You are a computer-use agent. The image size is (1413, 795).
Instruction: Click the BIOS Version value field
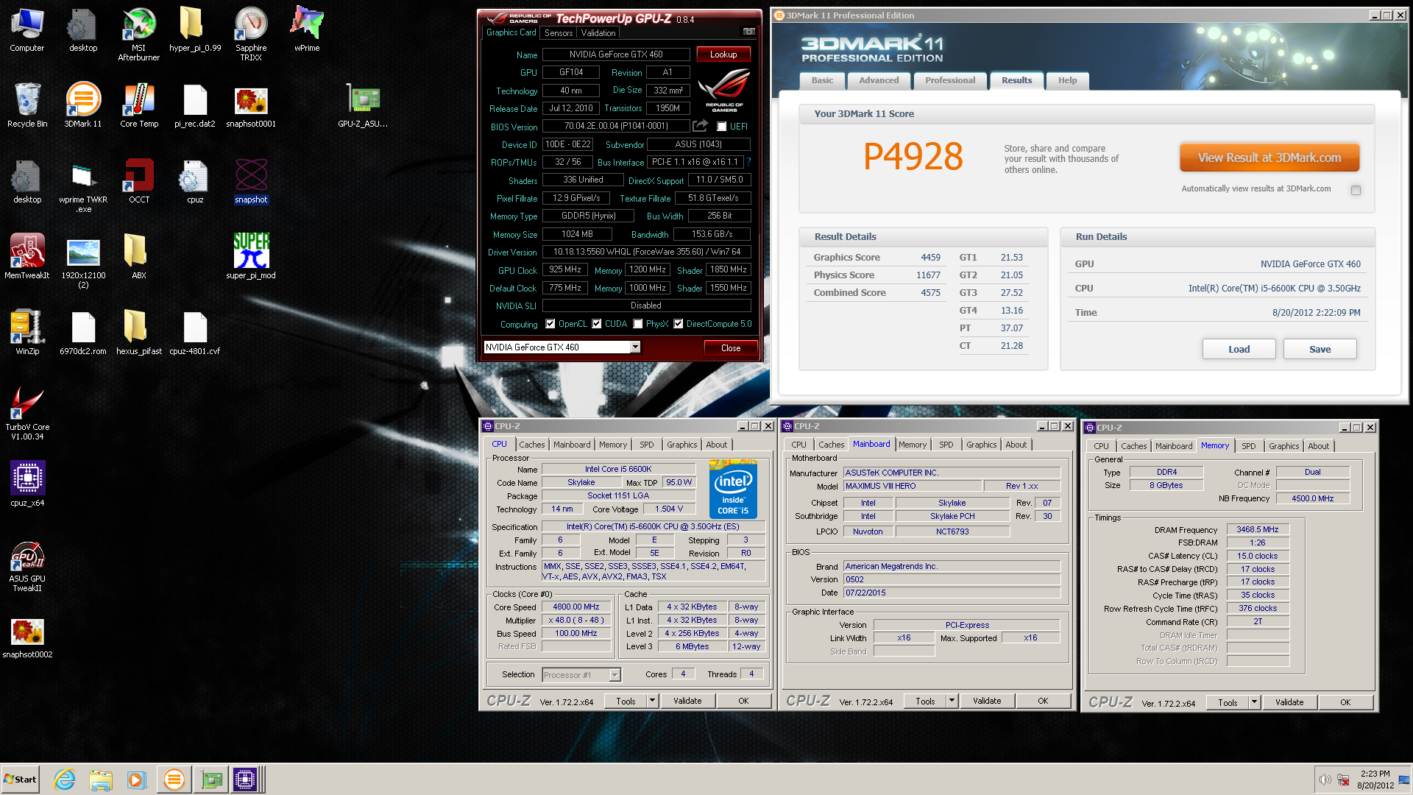pos(616,126)
